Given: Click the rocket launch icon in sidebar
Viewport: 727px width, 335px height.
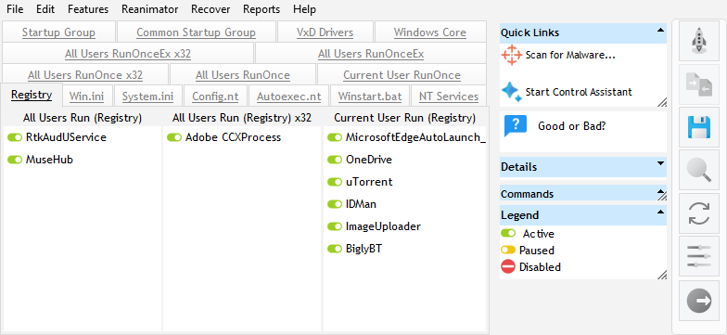Looking at the screenshot, I should tap(699, 41).
